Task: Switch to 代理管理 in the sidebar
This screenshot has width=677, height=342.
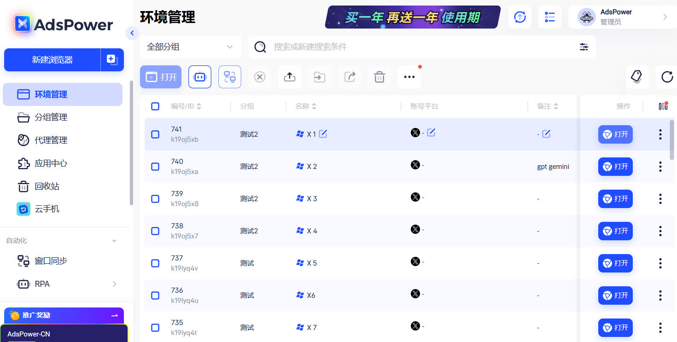Action: 51,140
